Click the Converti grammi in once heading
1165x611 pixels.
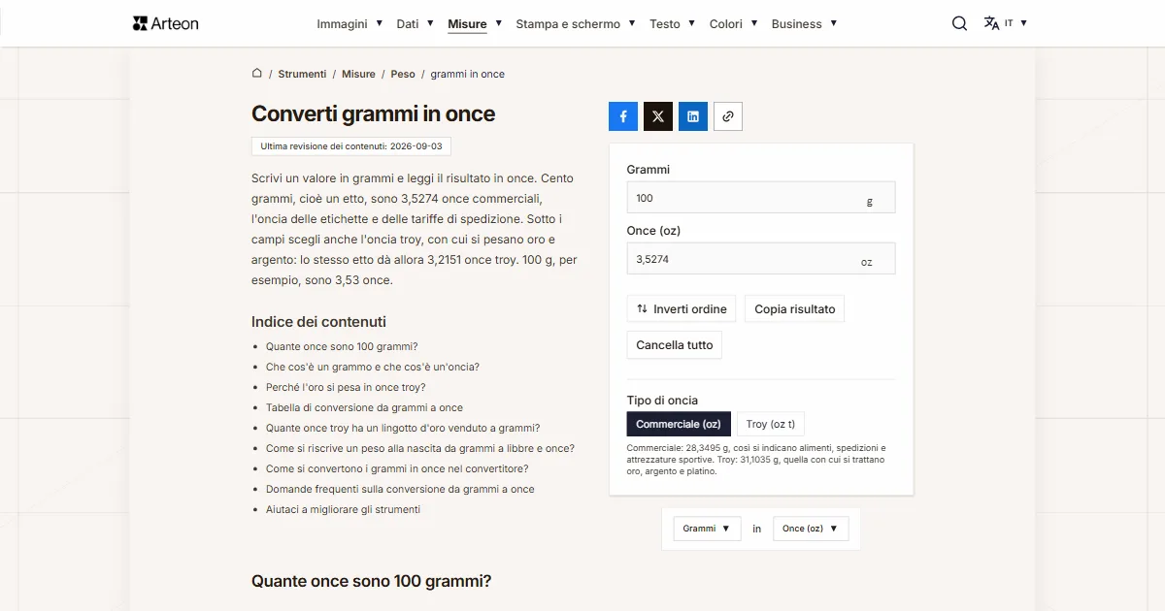click(373, 113)
